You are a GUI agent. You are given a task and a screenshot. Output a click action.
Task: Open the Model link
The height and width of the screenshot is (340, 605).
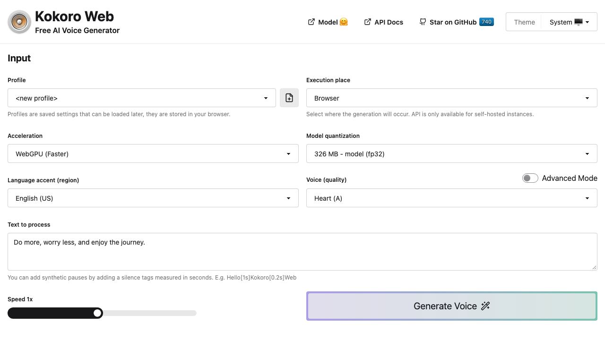point(328,22)
